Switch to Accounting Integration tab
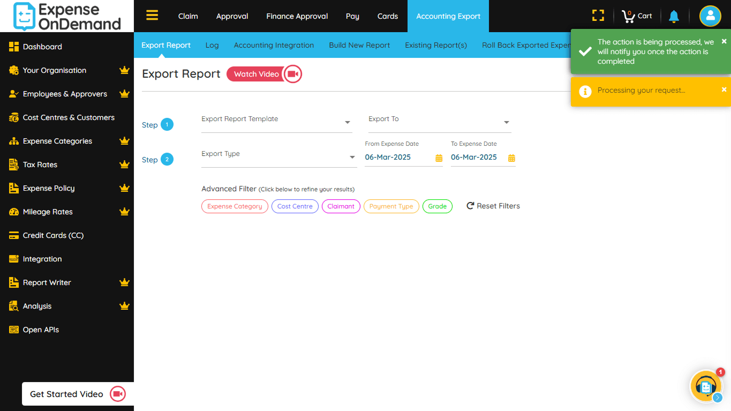The image size is (731, 411). click(x=274, y=45)
